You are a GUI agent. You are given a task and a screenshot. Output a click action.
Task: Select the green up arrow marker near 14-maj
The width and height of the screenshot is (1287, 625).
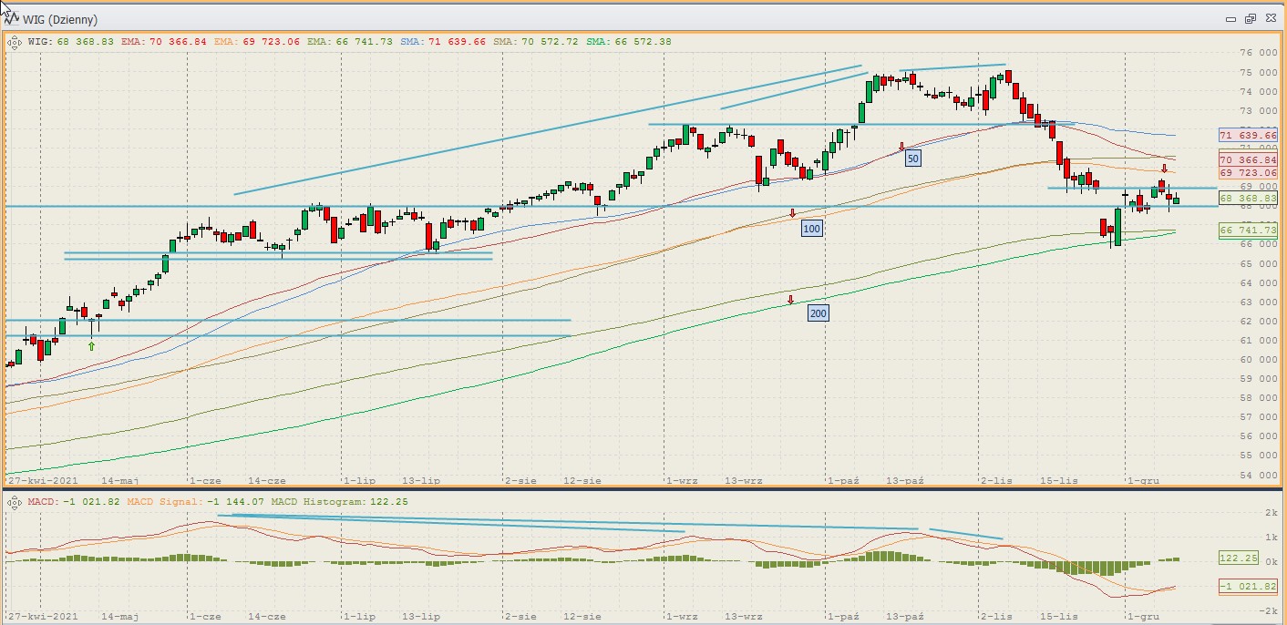pos(91,346)
